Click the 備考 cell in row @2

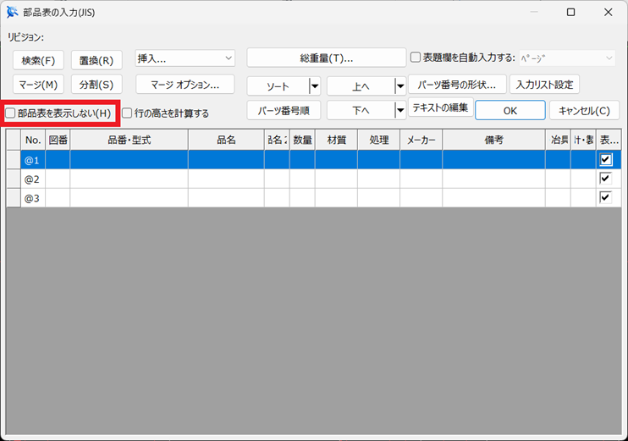click(493, 179)
